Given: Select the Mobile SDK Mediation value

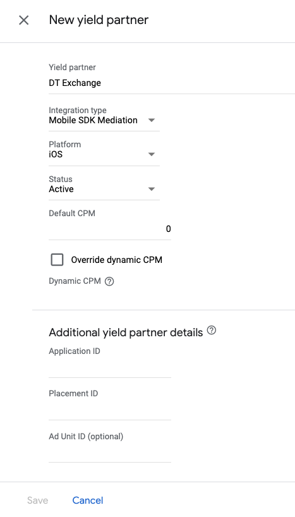Looking at the screenshot, I should (x=93, y=120).
